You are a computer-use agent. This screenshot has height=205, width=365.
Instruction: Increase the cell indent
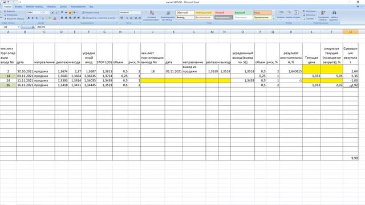pyautogui.click(x=79, y=18)
